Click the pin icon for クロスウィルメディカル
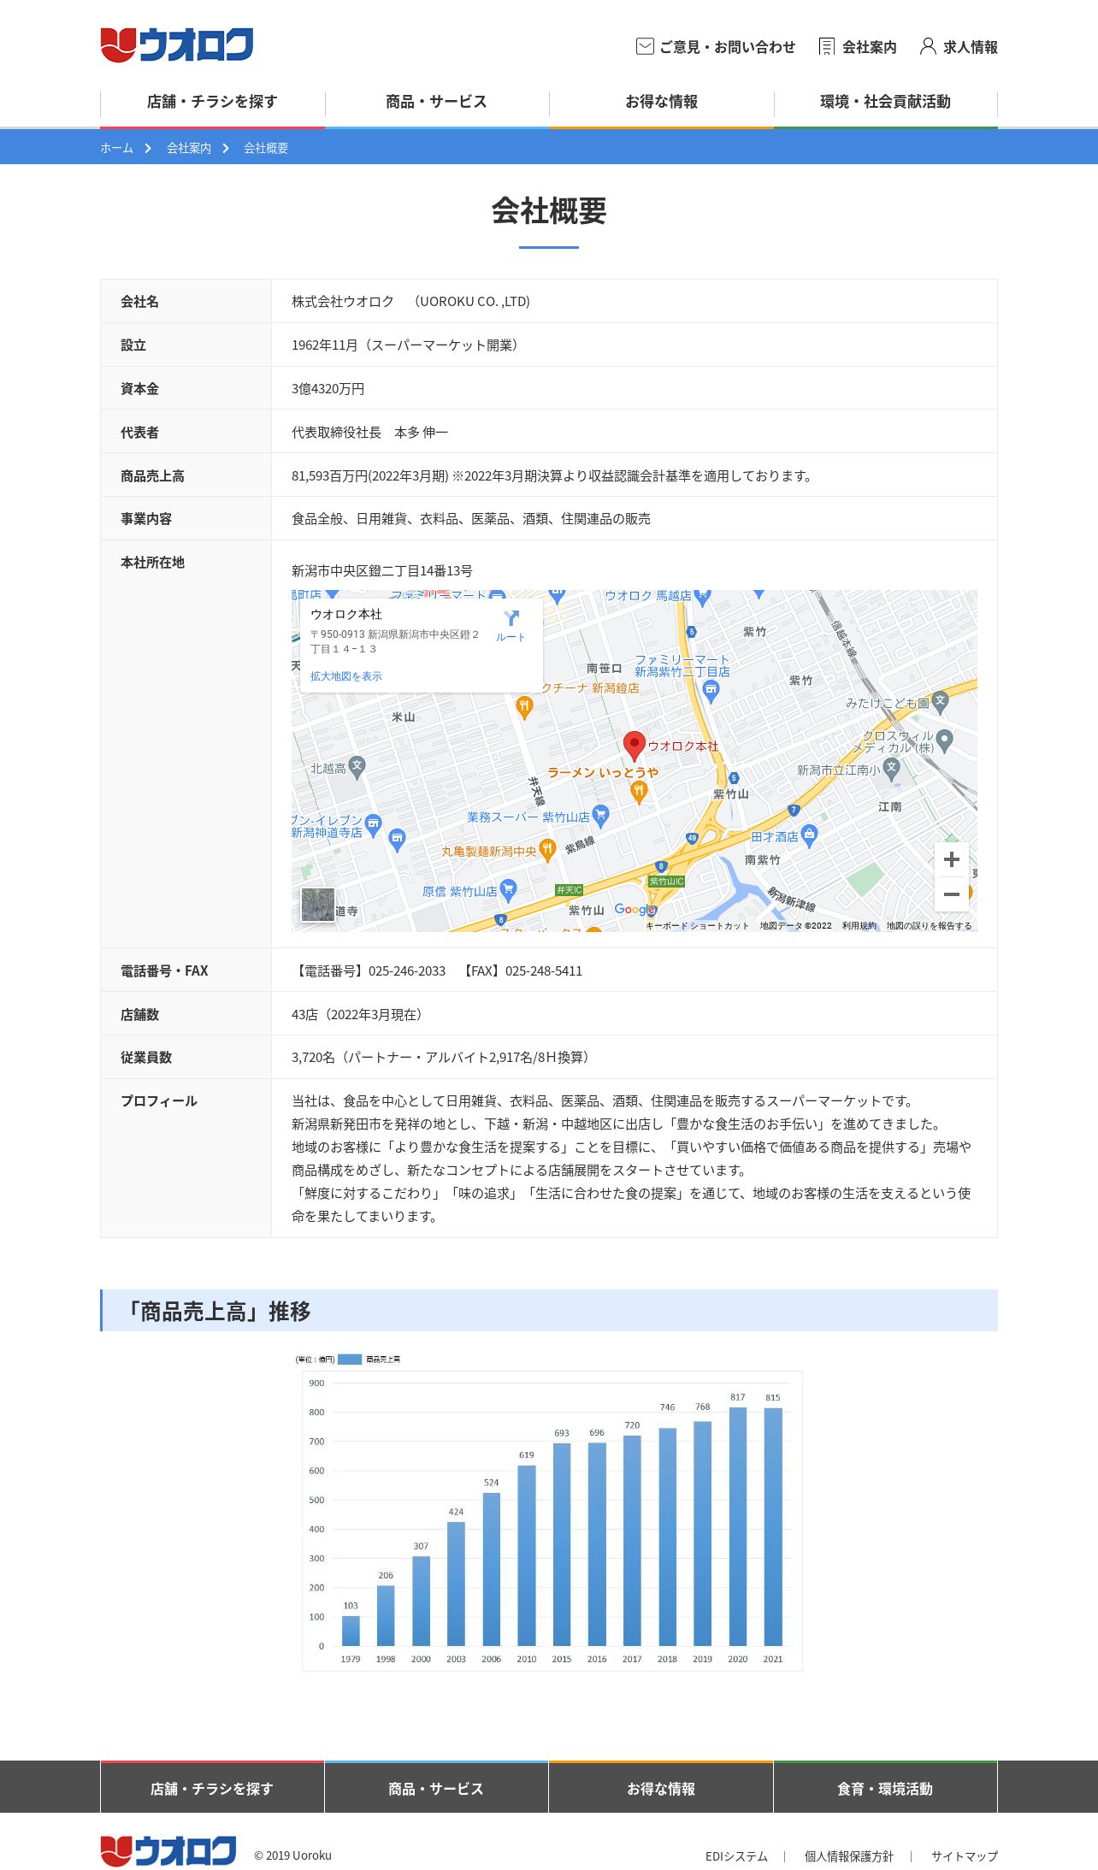This screenshot has height=1870, width=1098. pyautogui.click(x=944, y=740)
